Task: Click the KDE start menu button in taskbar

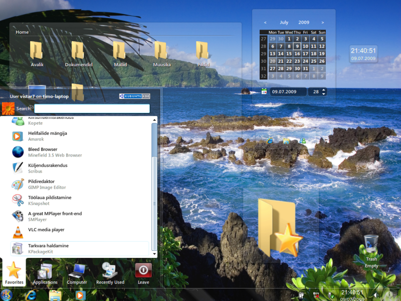Action: [x=6, y=295]
